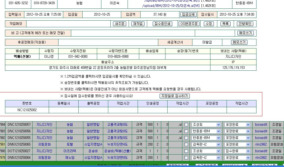Click 메모쓰기 in the 비고 row
The width and height of the screenshot is (284, 167).
click(x=246, y=33)
